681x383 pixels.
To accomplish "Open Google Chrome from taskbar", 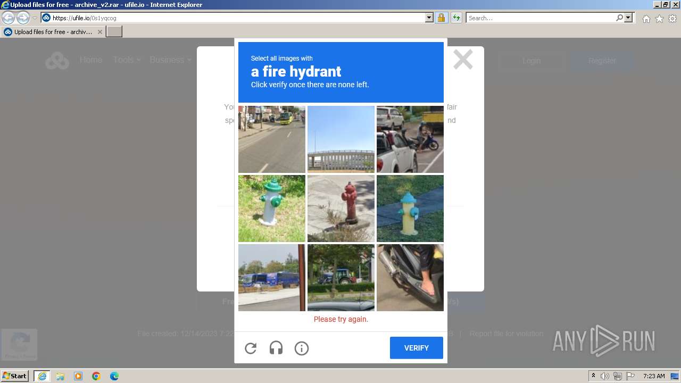I will (96, 376).
